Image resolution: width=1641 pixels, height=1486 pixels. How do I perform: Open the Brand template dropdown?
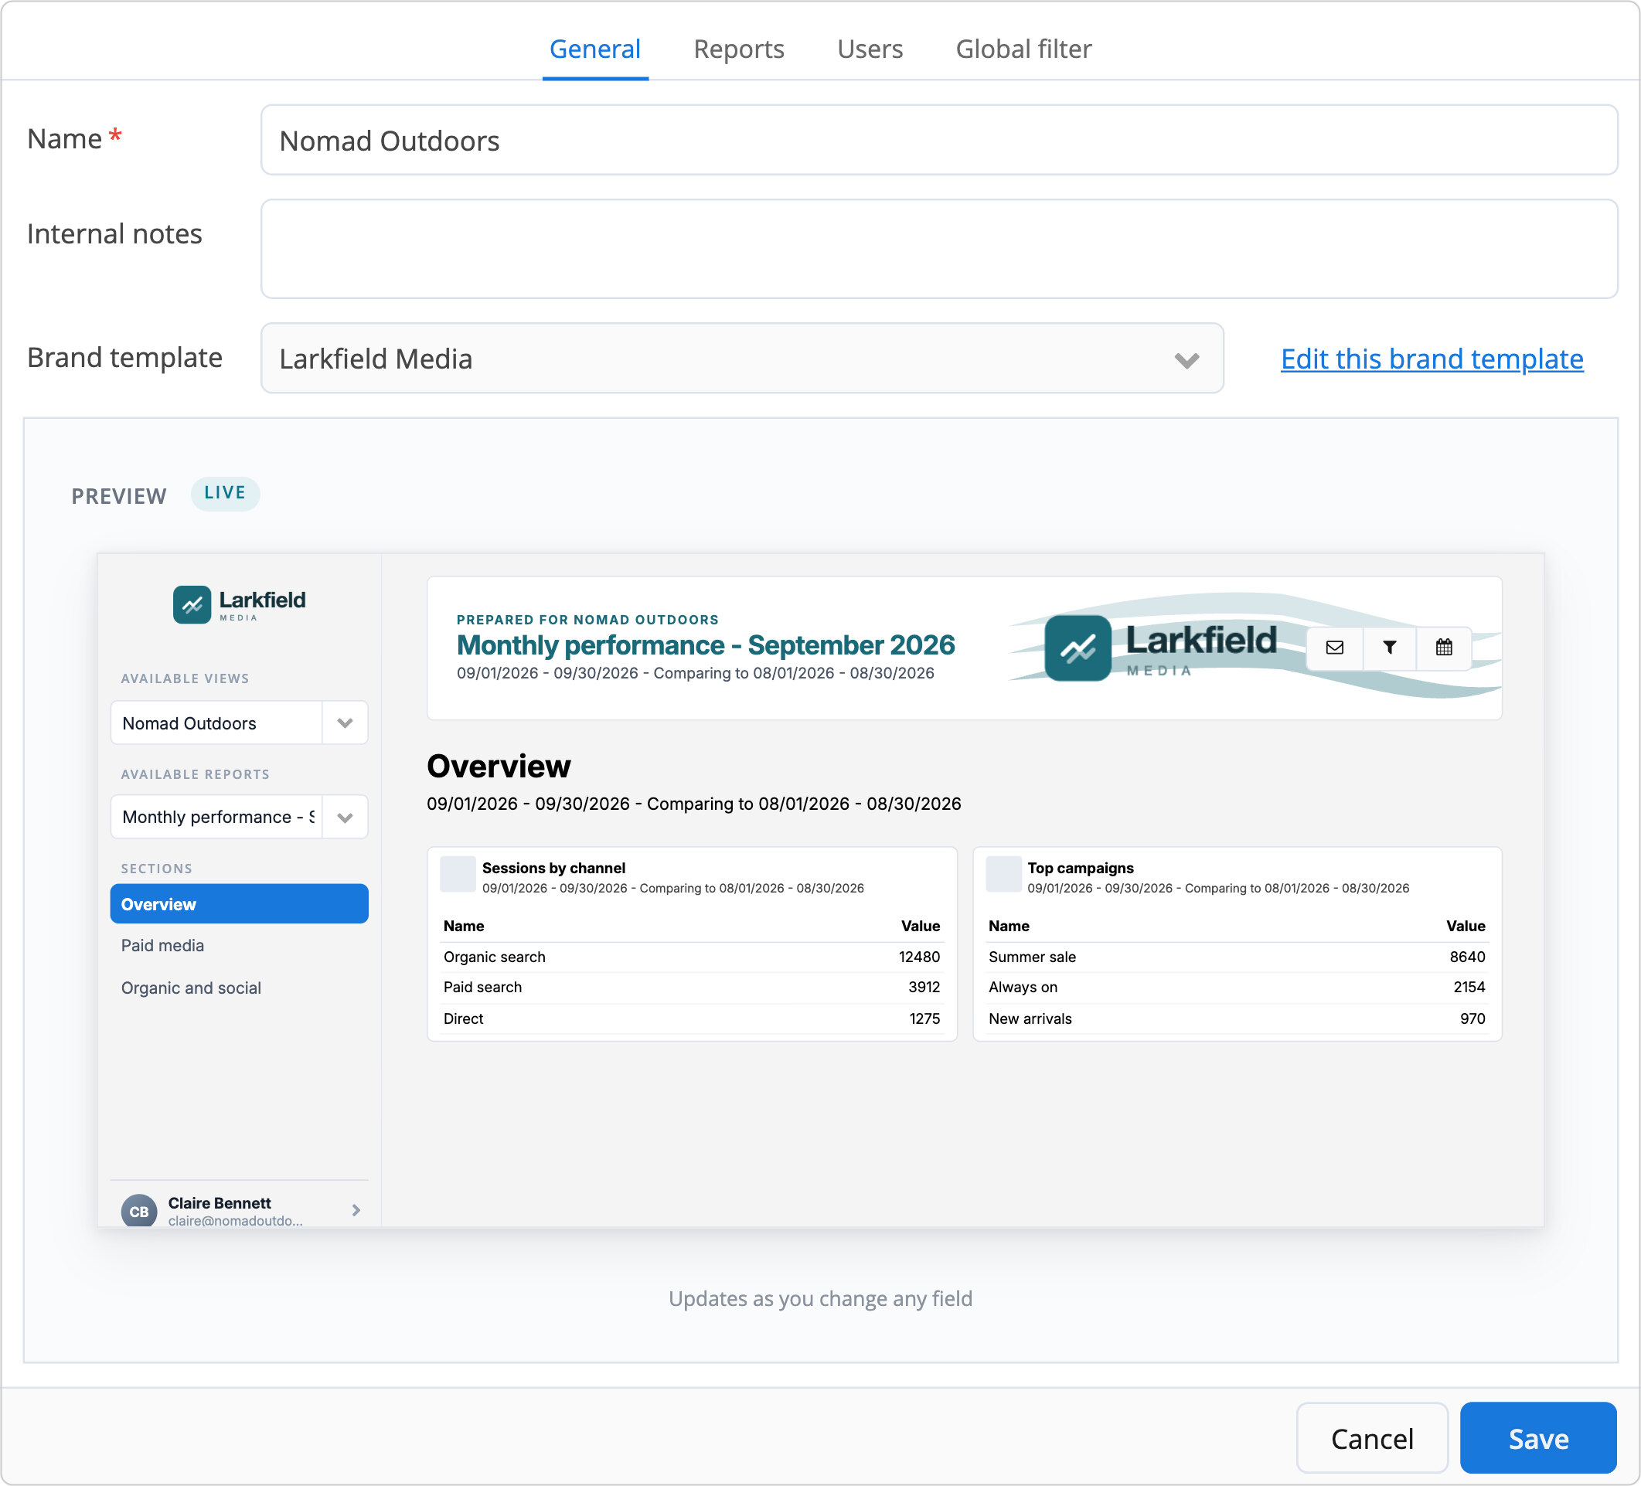[x=741, y=359]
